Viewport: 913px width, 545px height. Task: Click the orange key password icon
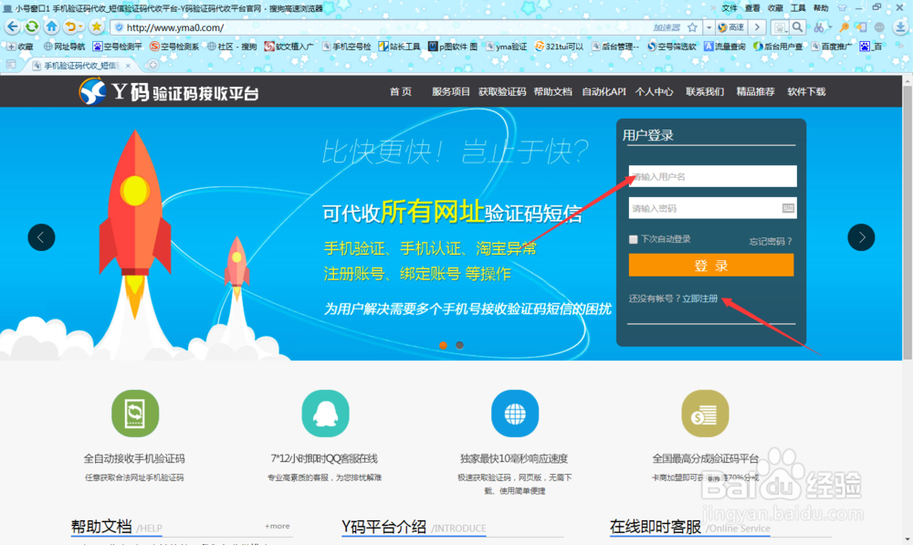844,27
